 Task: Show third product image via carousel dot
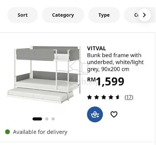pos(53,119)
